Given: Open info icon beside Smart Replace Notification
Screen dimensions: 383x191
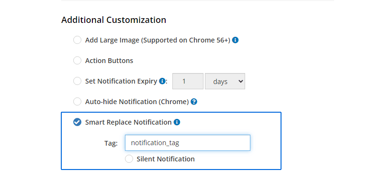Looking at the screenshot, I should tap(177, 122).
